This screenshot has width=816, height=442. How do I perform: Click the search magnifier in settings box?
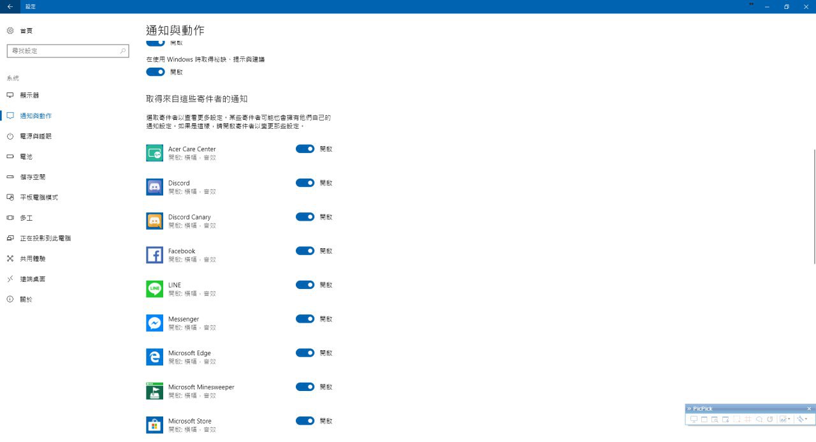pos(122,50)
